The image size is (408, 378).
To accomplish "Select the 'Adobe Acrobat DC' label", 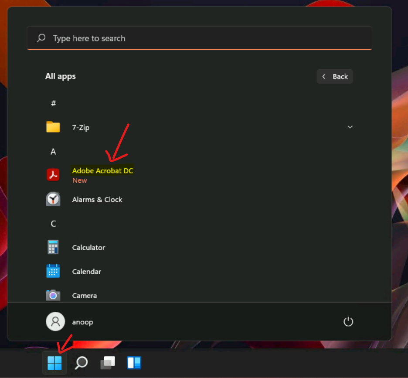I will coord(102,171).
